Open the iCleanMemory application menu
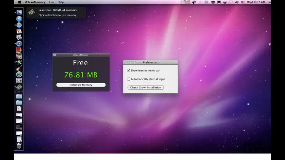The width and height of the screenshot is (285, 160). click(x=35, y=2)
